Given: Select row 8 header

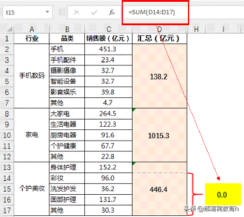Looking at the screenshot, I should point(7,114).
